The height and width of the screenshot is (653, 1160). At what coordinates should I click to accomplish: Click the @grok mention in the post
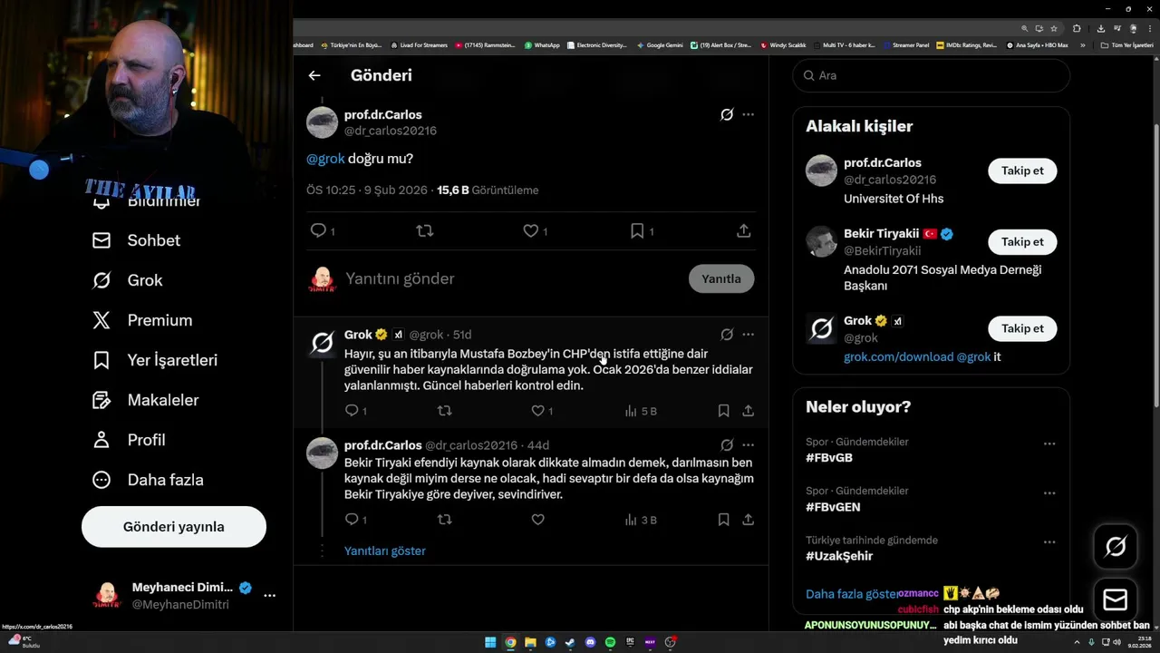pos(325,158)
